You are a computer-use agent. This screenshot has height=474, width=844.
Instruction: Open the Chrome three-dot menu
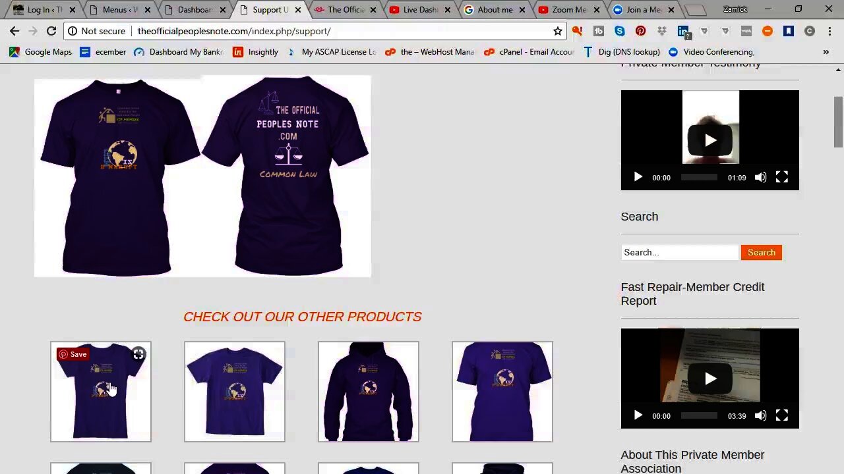pyautogui.click(x=830, y=31)
